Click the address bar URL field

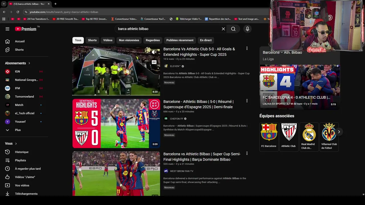[x=145, y=12]
